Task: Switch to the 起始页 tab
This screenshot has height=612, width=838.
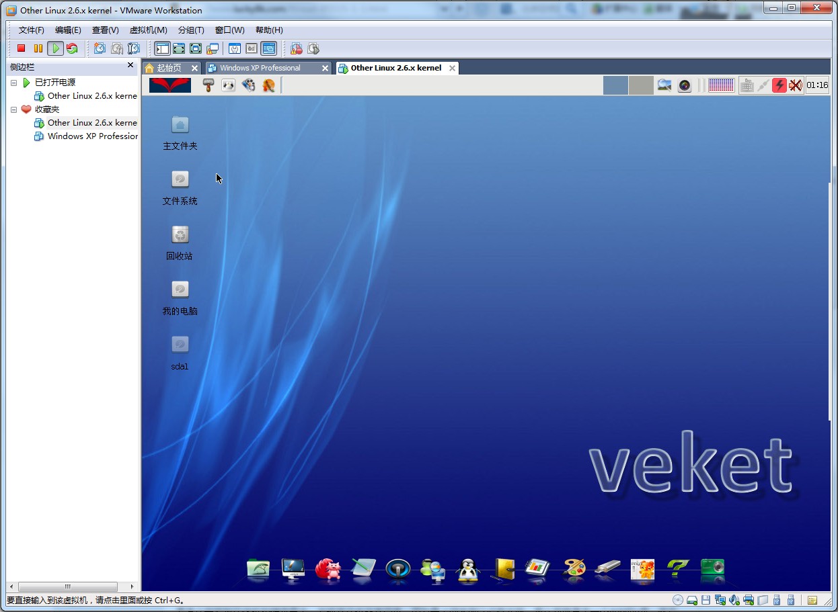Action: tap(172, 68)
